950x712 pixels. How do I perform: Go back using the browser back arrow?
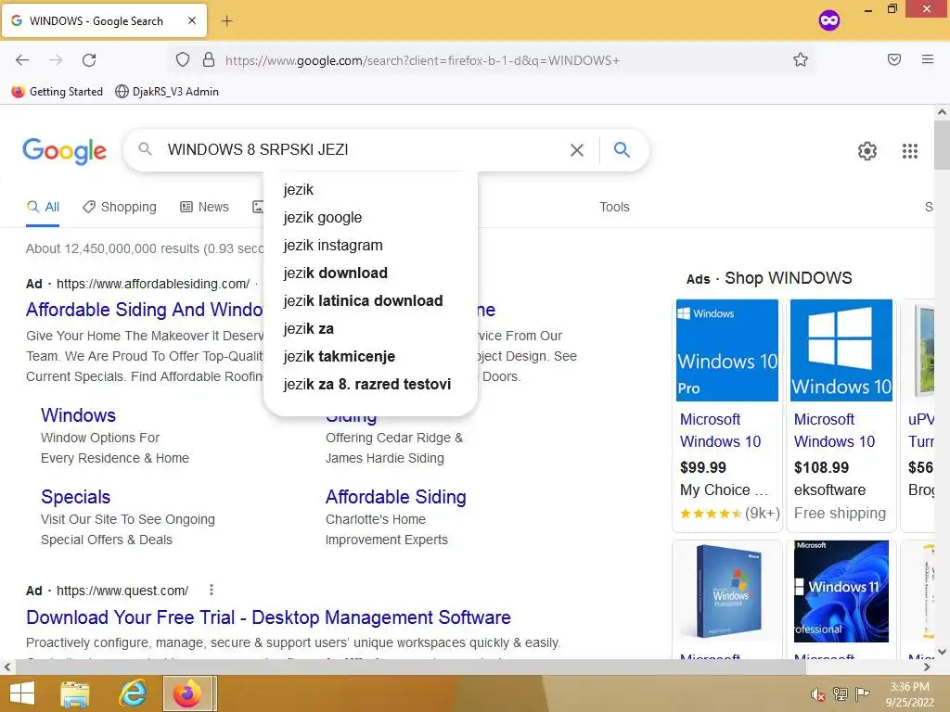tap(22, 60)
